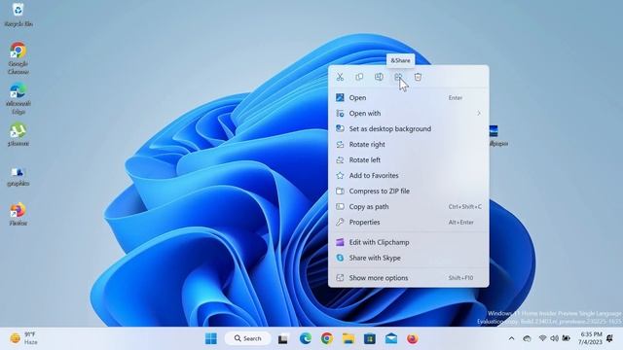Show hidden system tray icons
This screenshot has height=350, width=623.
coord(511,338)
